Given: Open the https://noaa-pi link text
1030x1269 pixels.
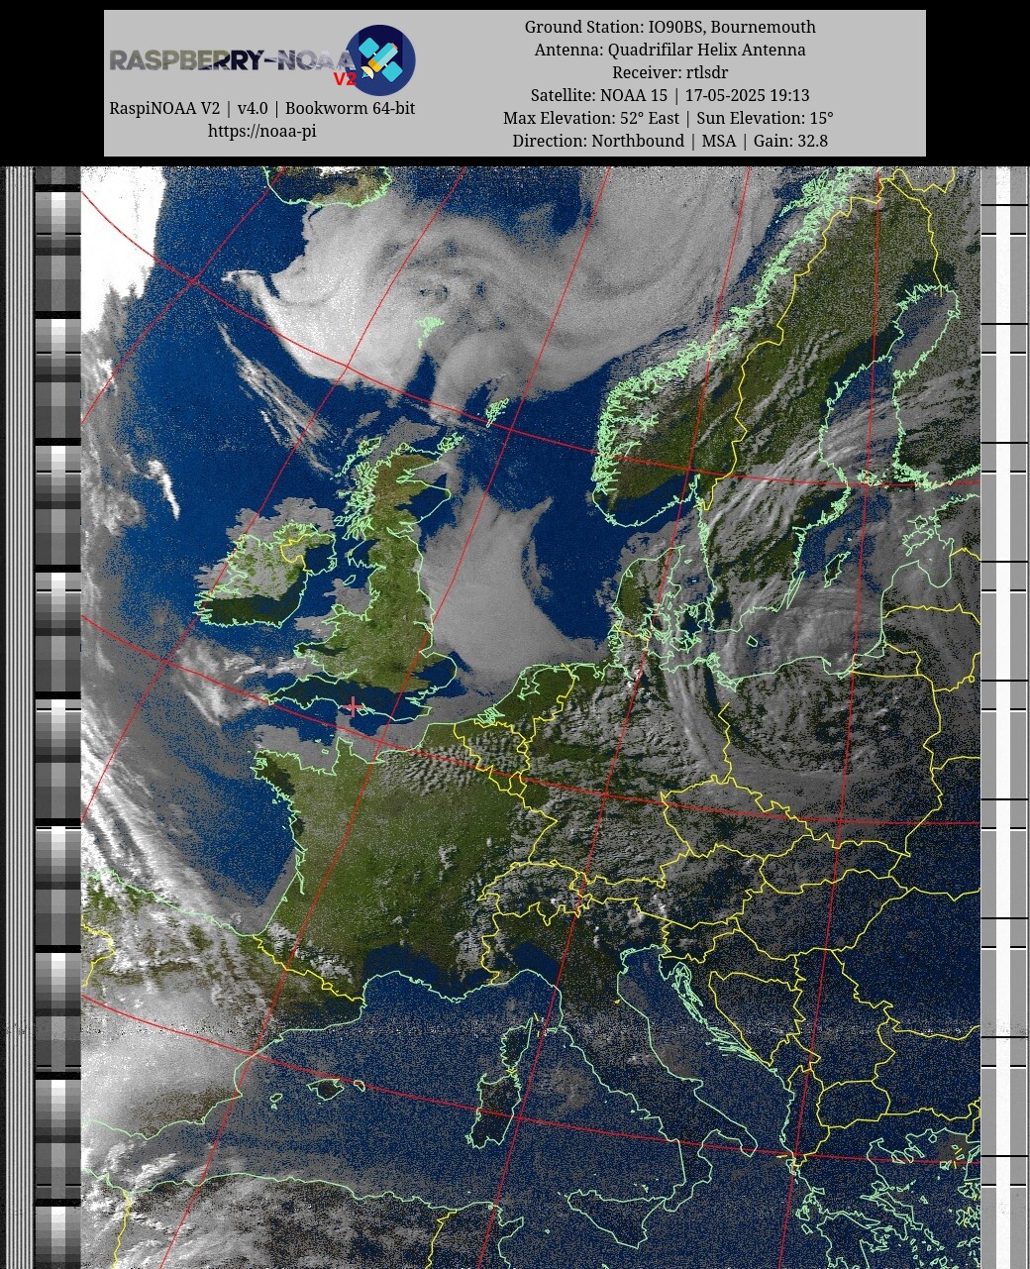Looking at the screenshot, I should (x=261, y=131).
